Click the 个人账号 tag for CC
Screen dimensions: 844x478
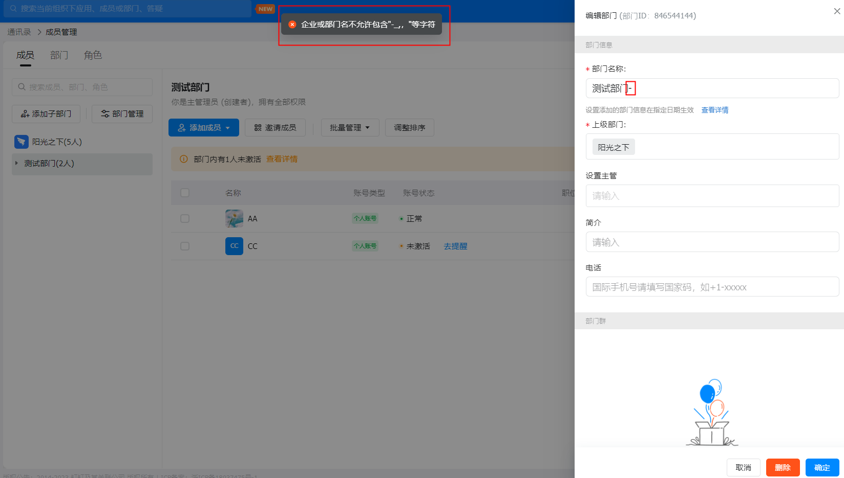(x=365, y=246)
